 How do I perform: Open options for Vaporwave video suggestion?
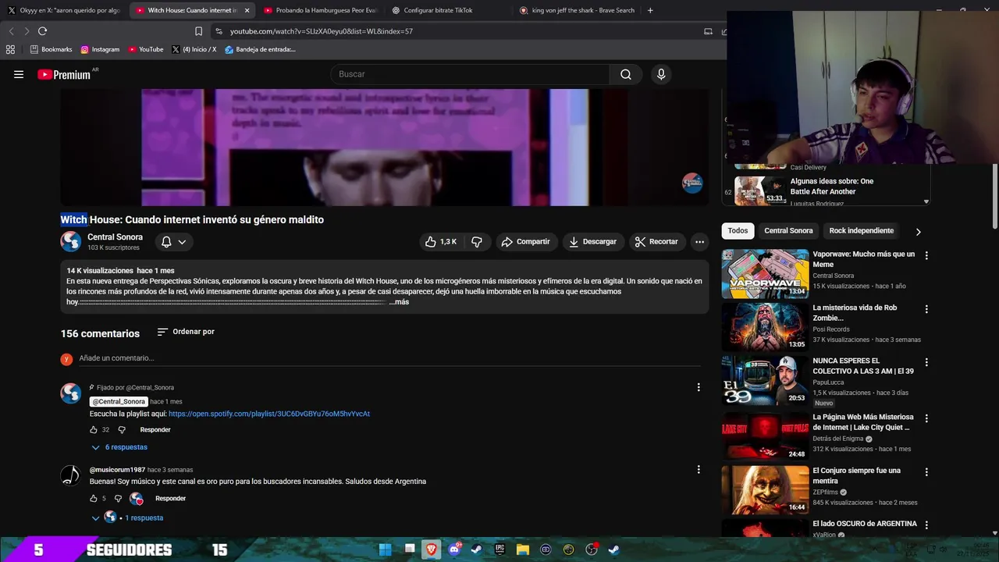tap(926, 255)
